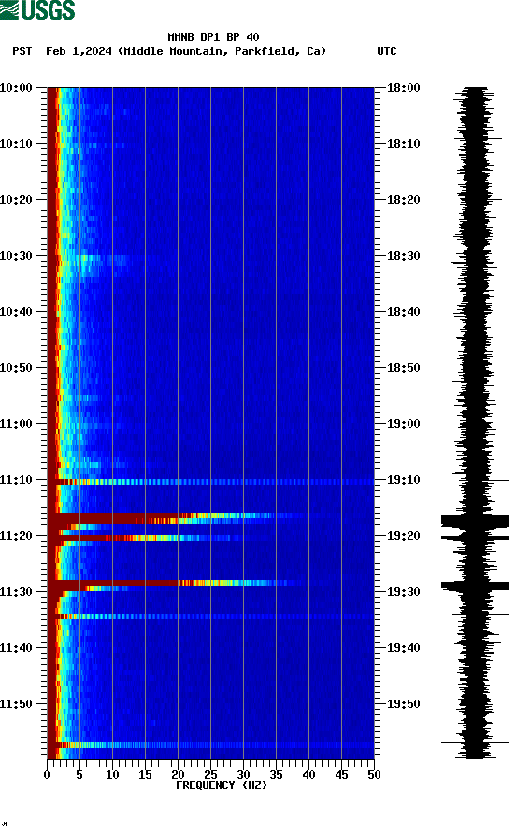Click the 19:10 UTC time label

[404, 480]
